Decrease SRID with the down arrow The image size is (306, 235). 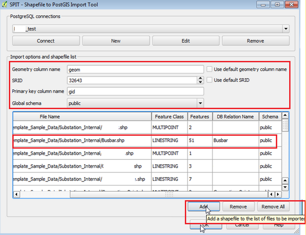click(200, 82)
